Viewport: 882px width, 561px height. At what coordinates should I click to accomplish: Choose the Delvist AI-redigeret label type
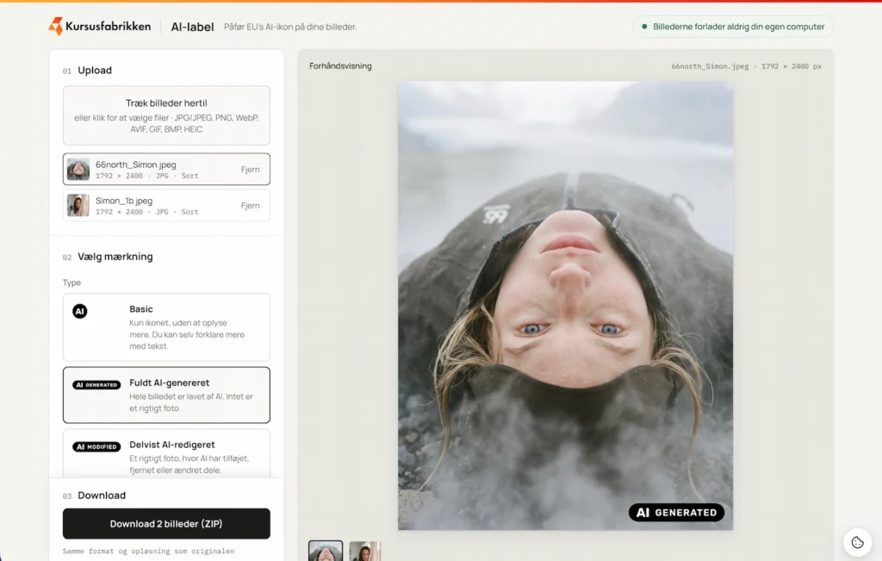[166, 453]
